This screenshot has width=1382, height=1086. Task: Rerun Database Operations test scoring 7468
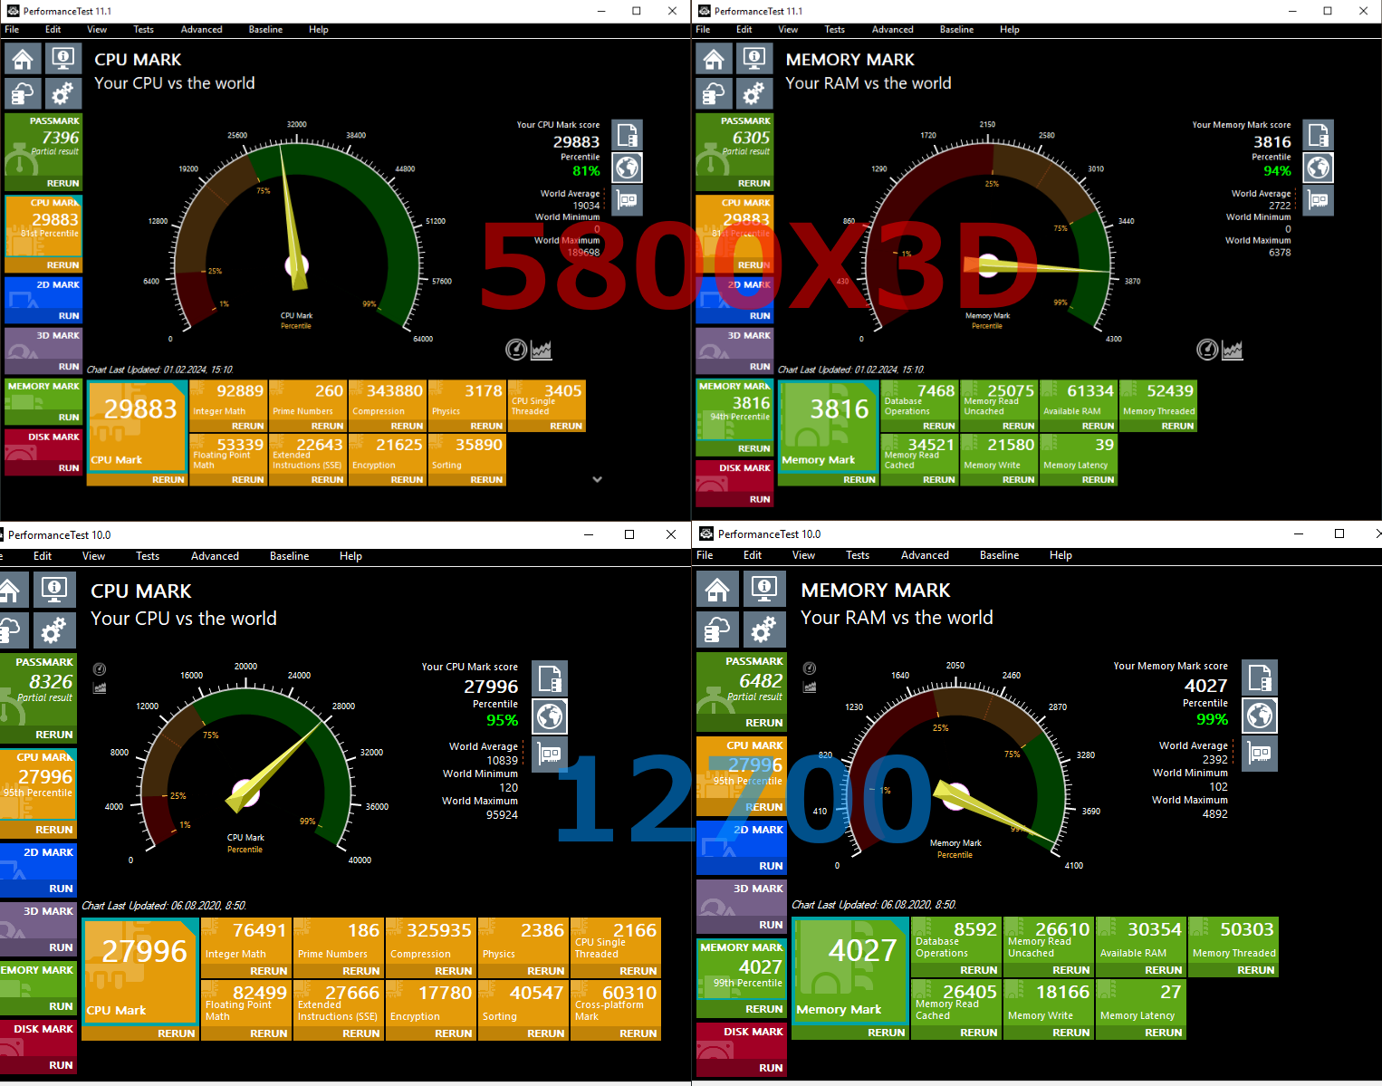pos(938,426)
